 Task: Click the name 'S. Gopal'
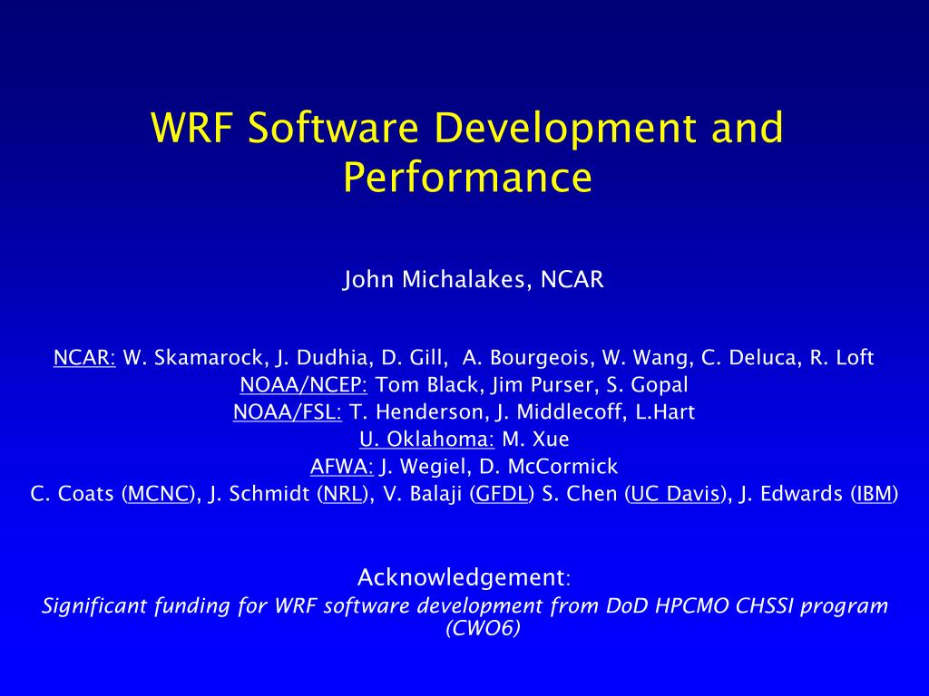[x=647, y=384]
